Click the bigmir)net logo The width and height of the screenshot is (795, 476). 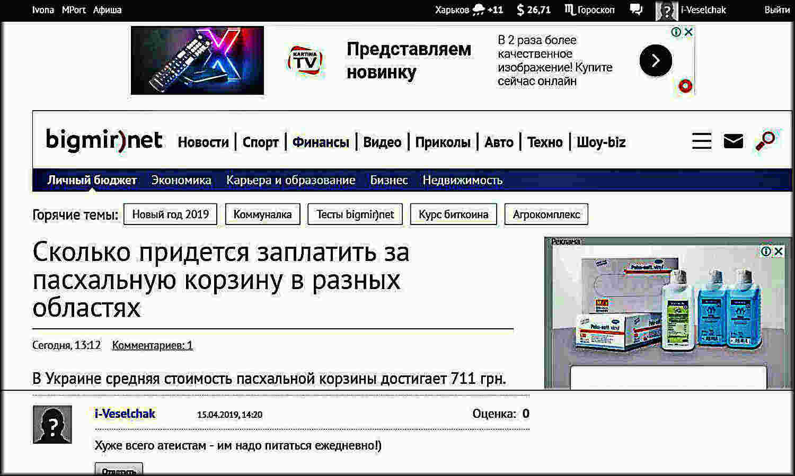pos(104,140)
